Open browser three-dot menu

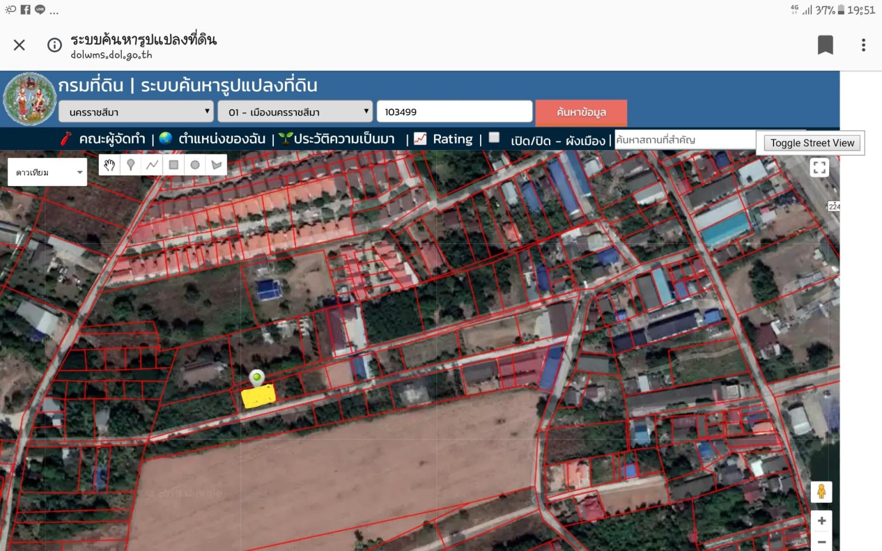click(863, 45)
